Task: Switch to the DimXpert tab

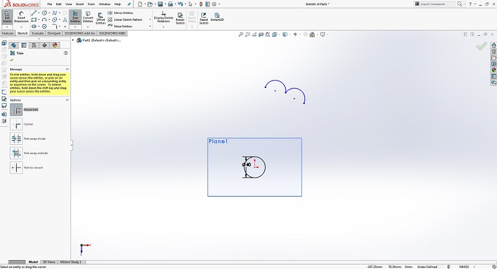Action: coord(54,33)
